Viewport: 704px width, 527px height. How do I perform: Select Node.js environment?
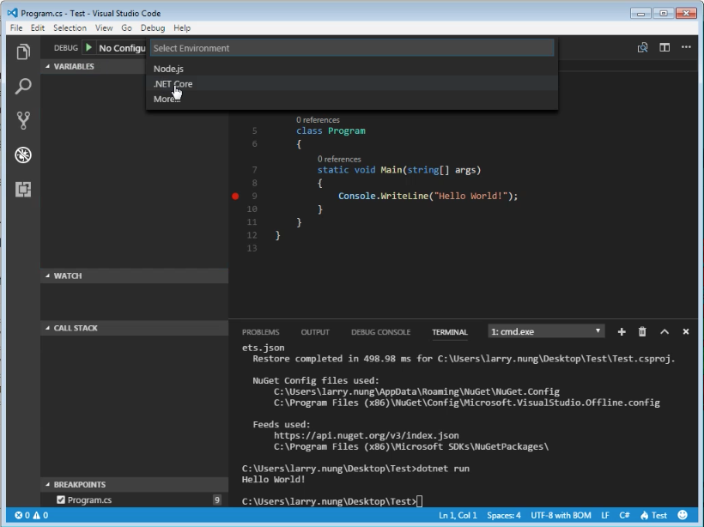click(x=352, y=69)
